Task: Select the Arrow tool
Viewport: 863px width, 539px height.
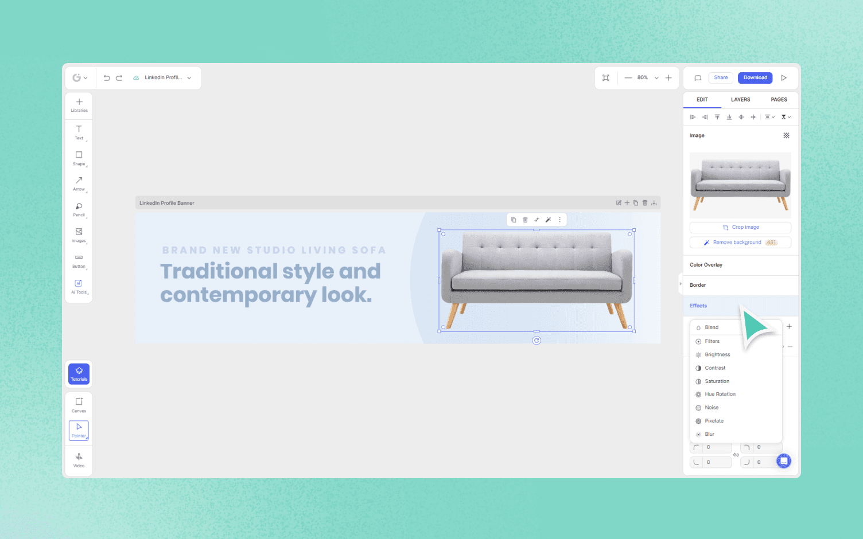Action: [79, 183]
